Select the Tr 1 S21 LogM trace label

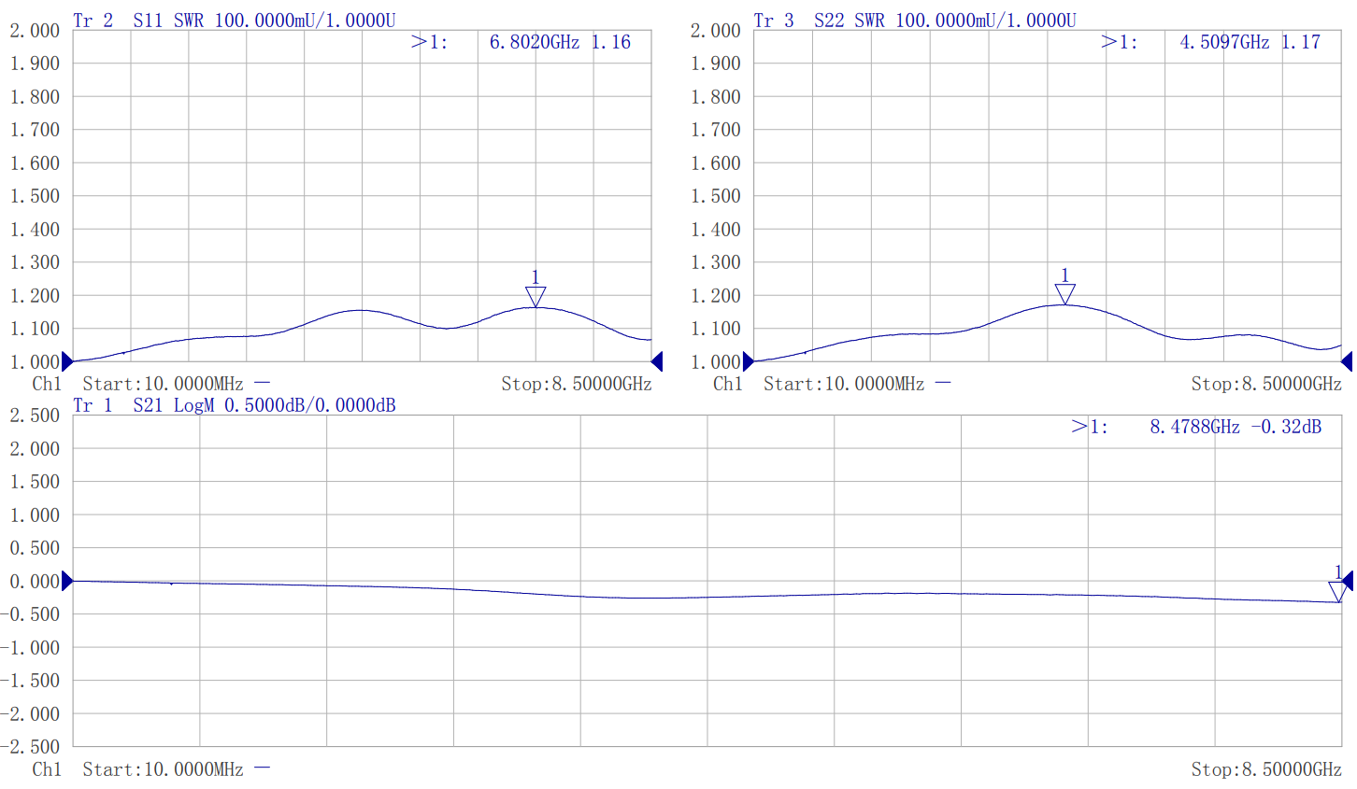pos(234,405)
